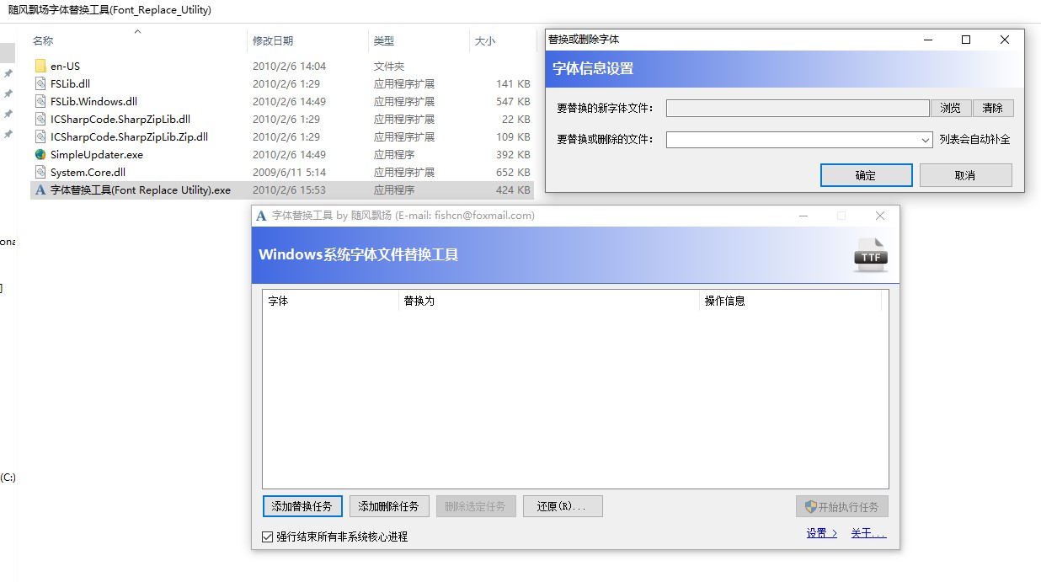Viewport: 1041px width, 582px height.
Task: Sort by 大小 column header
Action: (485, 40)
